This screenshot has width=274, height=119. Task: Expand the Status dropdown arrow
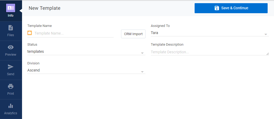coord(142,53)
